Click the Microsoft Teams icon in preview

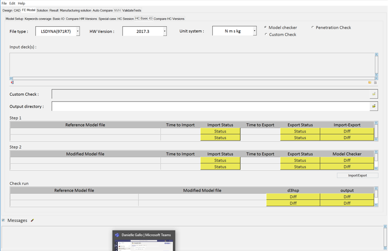point(117,235)
